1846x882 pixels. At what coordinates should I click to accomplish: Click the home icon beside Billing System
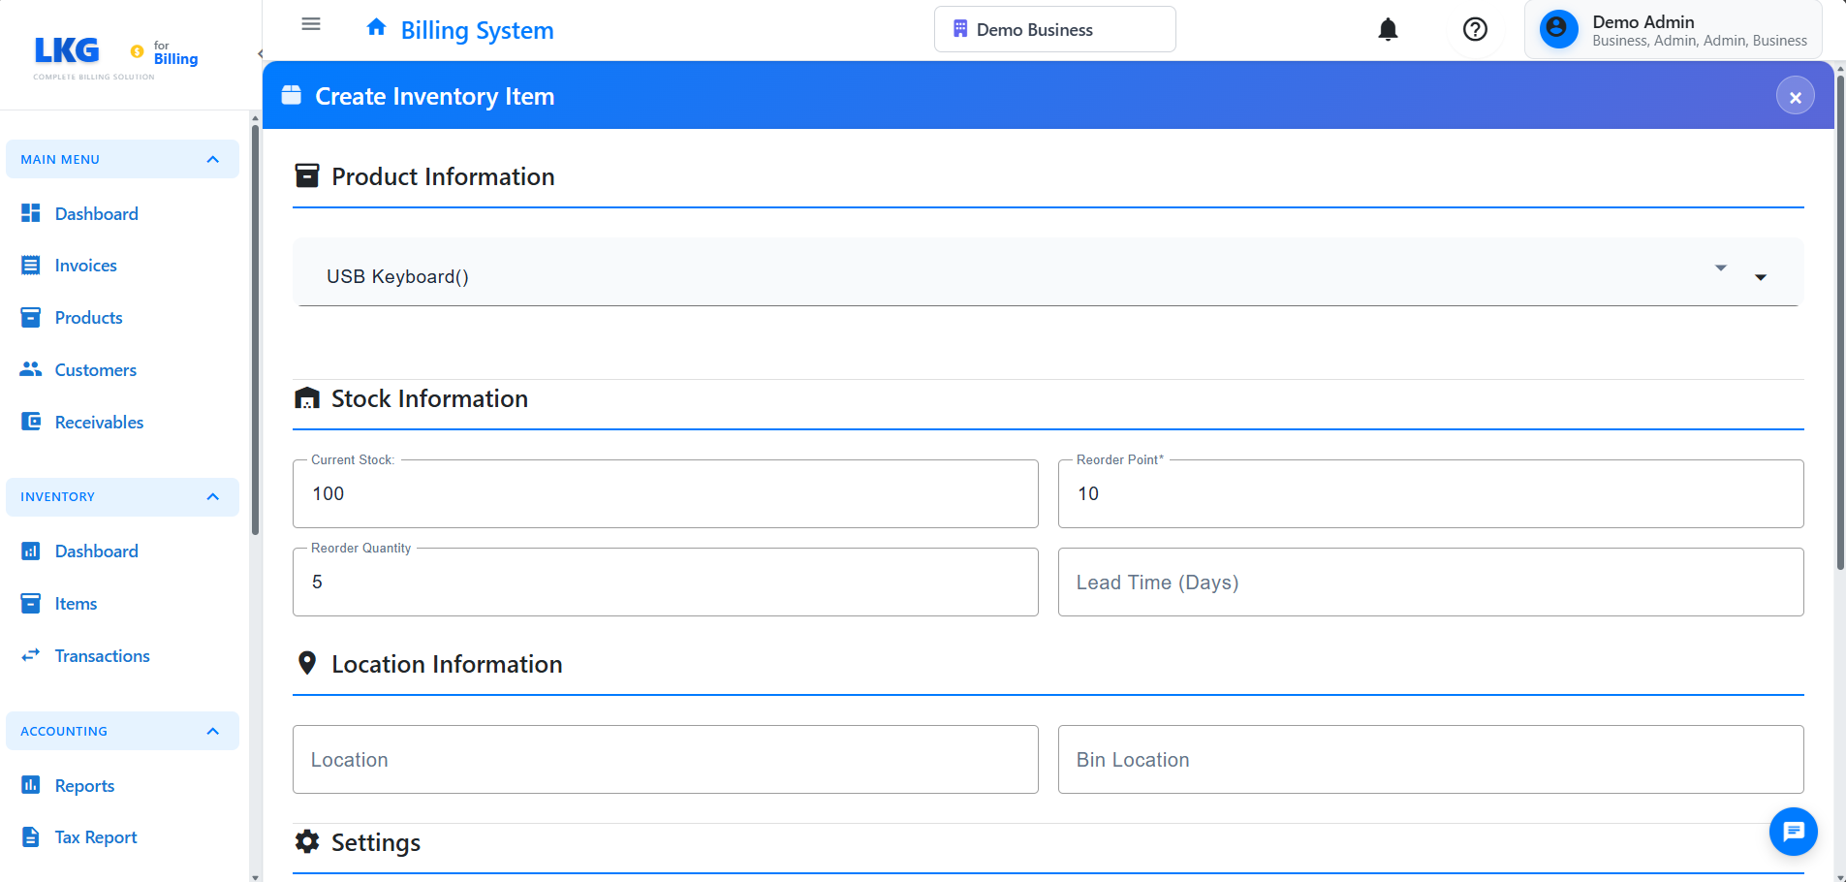376,27
